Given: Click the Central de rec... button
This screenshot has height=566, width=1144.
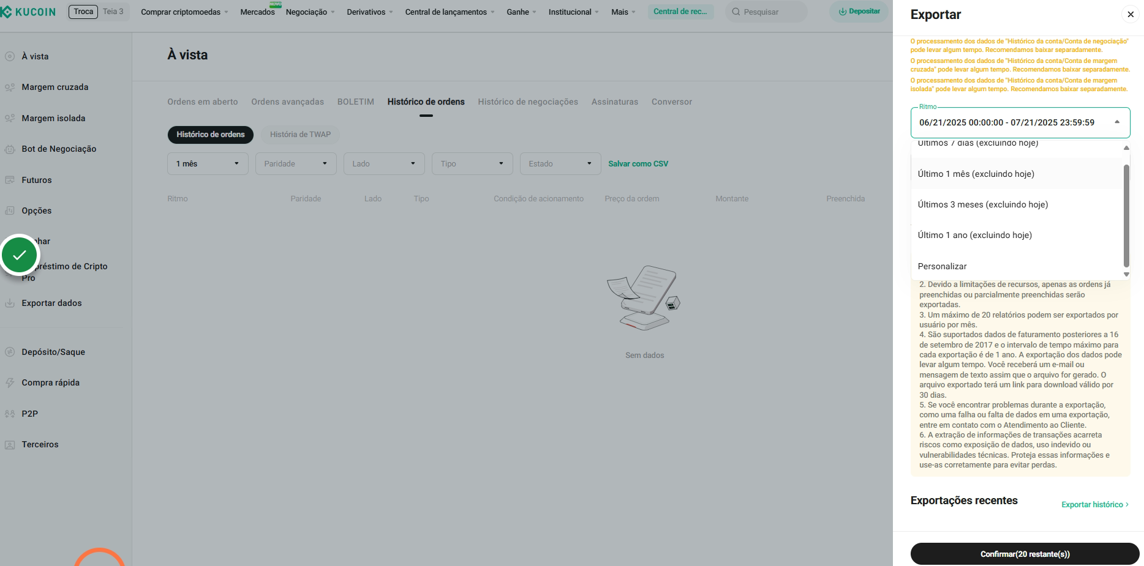Looking at the screenshot, I should click(x=680, y=12).
